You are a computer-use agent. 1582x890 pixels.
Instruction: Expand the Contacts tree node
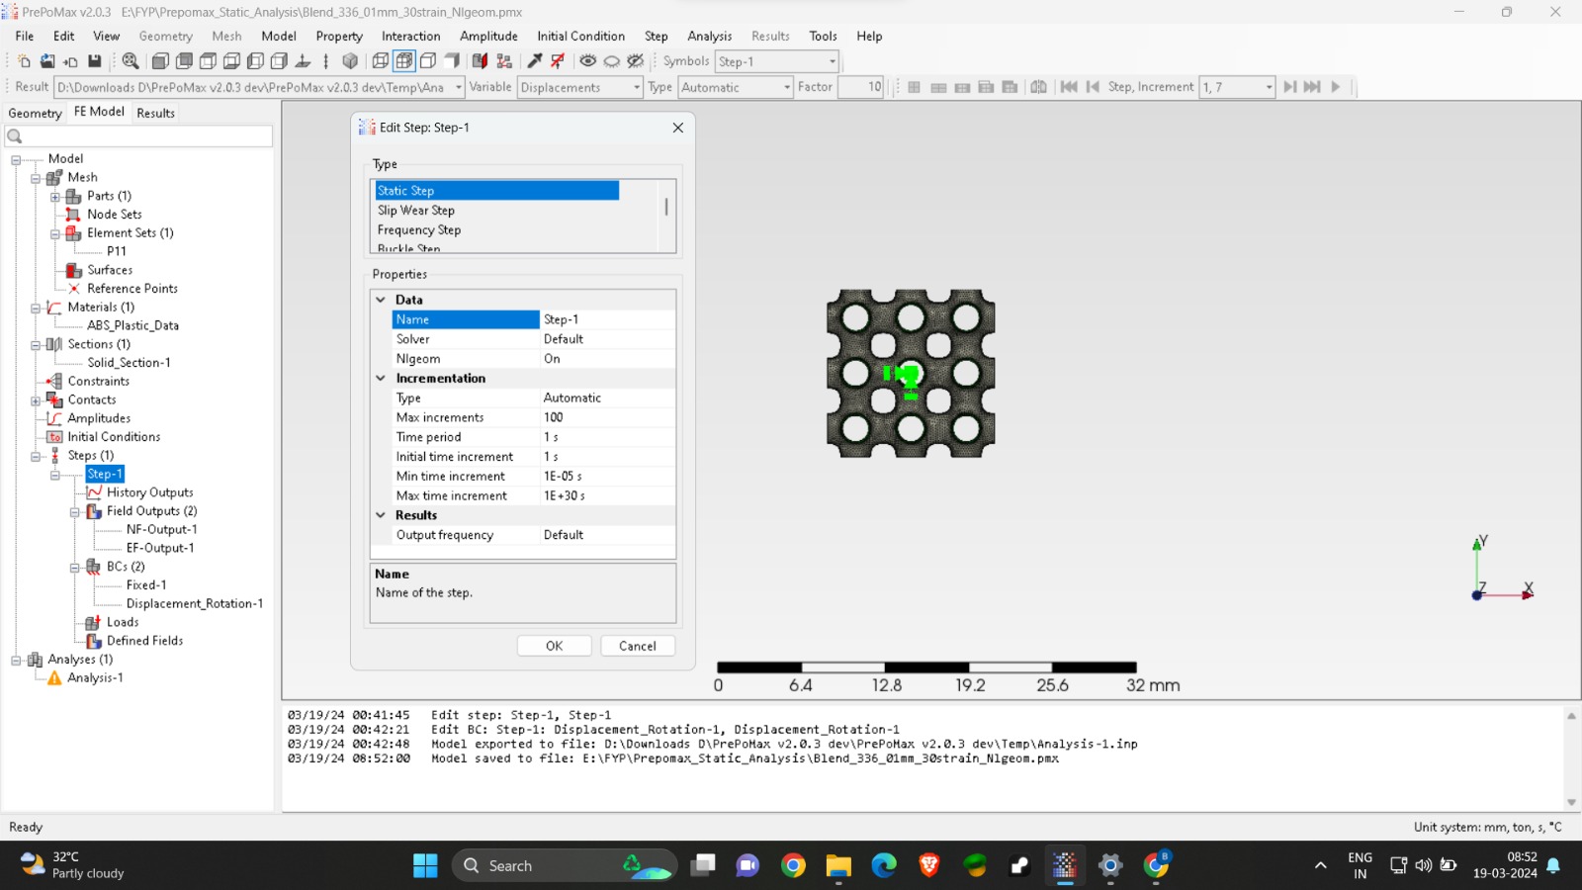coord(36,400)
